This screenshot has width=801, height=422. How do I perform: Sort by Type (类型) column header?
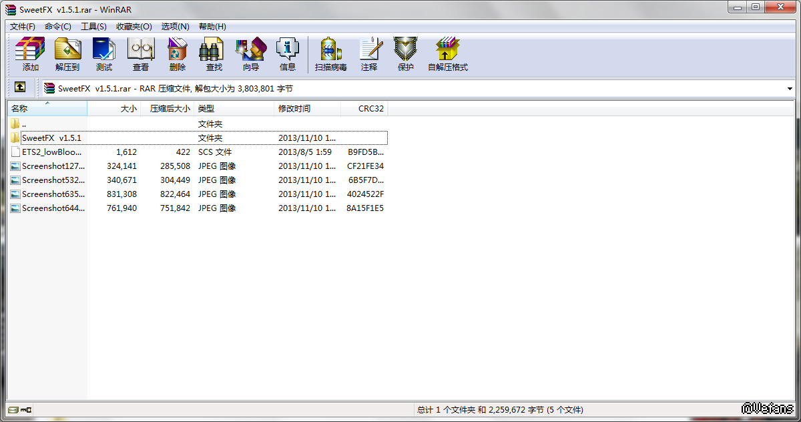coord(234,108)
